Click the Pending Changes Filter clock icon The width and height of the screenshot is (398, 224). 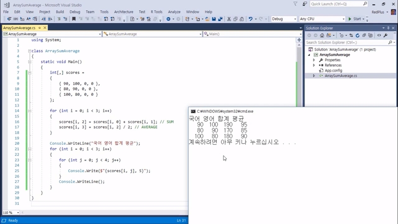pyautogui.click(x=341, y=36)
